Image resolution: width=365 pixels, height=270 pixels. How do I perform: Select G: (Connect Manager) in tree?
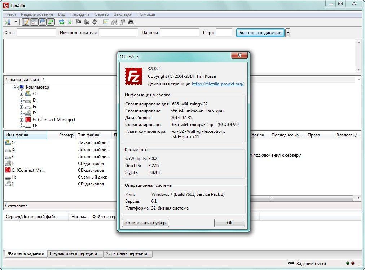[x=54, y=120]
